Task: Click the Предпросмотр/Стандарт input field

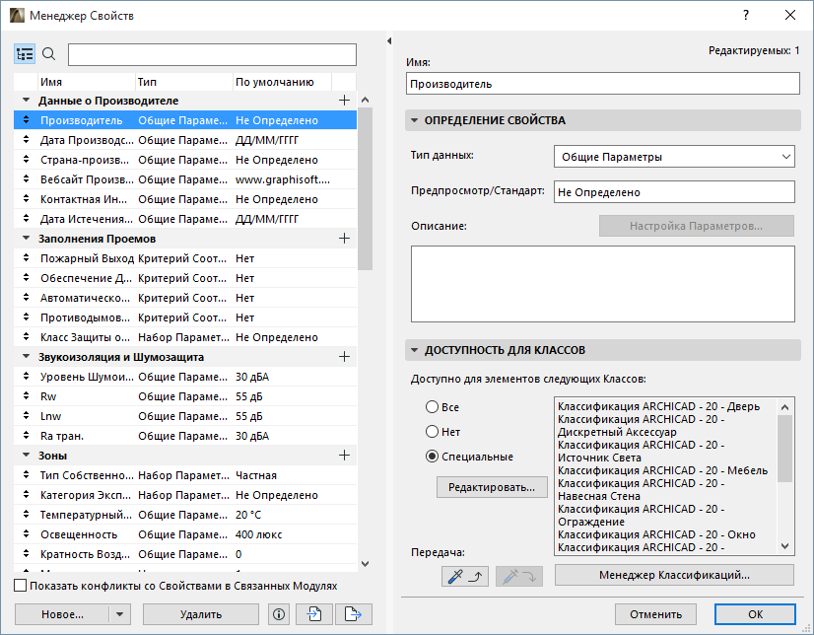Action: click(674, 191)
